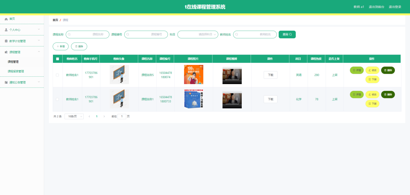Screen dimensions: 410x195
Task: Open the 请选择科目 dropdown
Action: pos(198,34)
